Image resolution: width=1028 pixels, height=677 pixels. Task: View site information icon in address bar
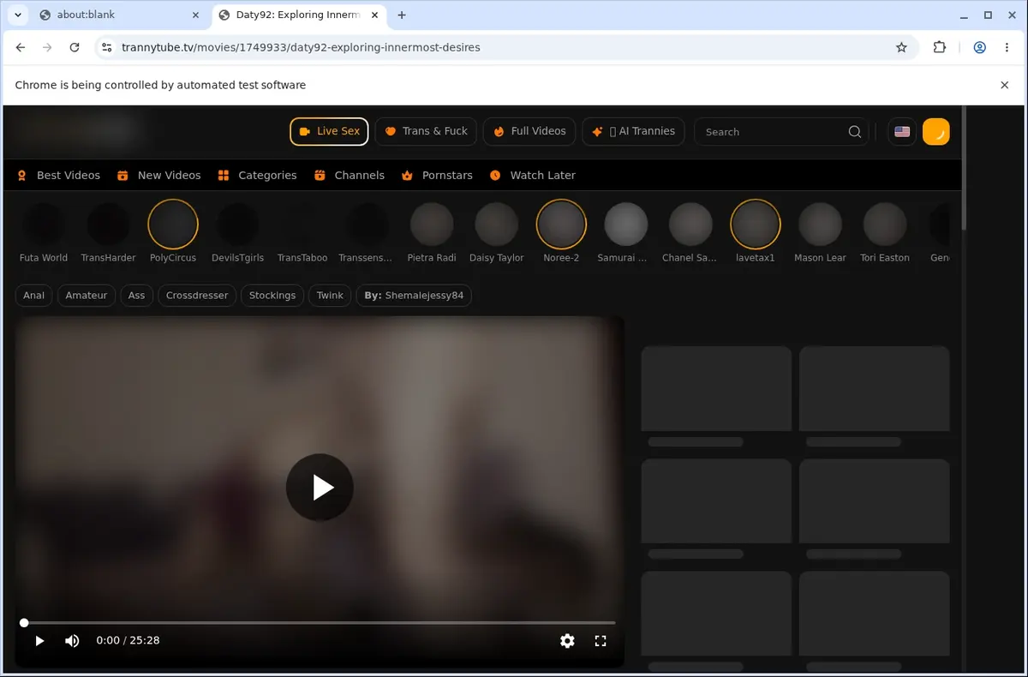105,48
